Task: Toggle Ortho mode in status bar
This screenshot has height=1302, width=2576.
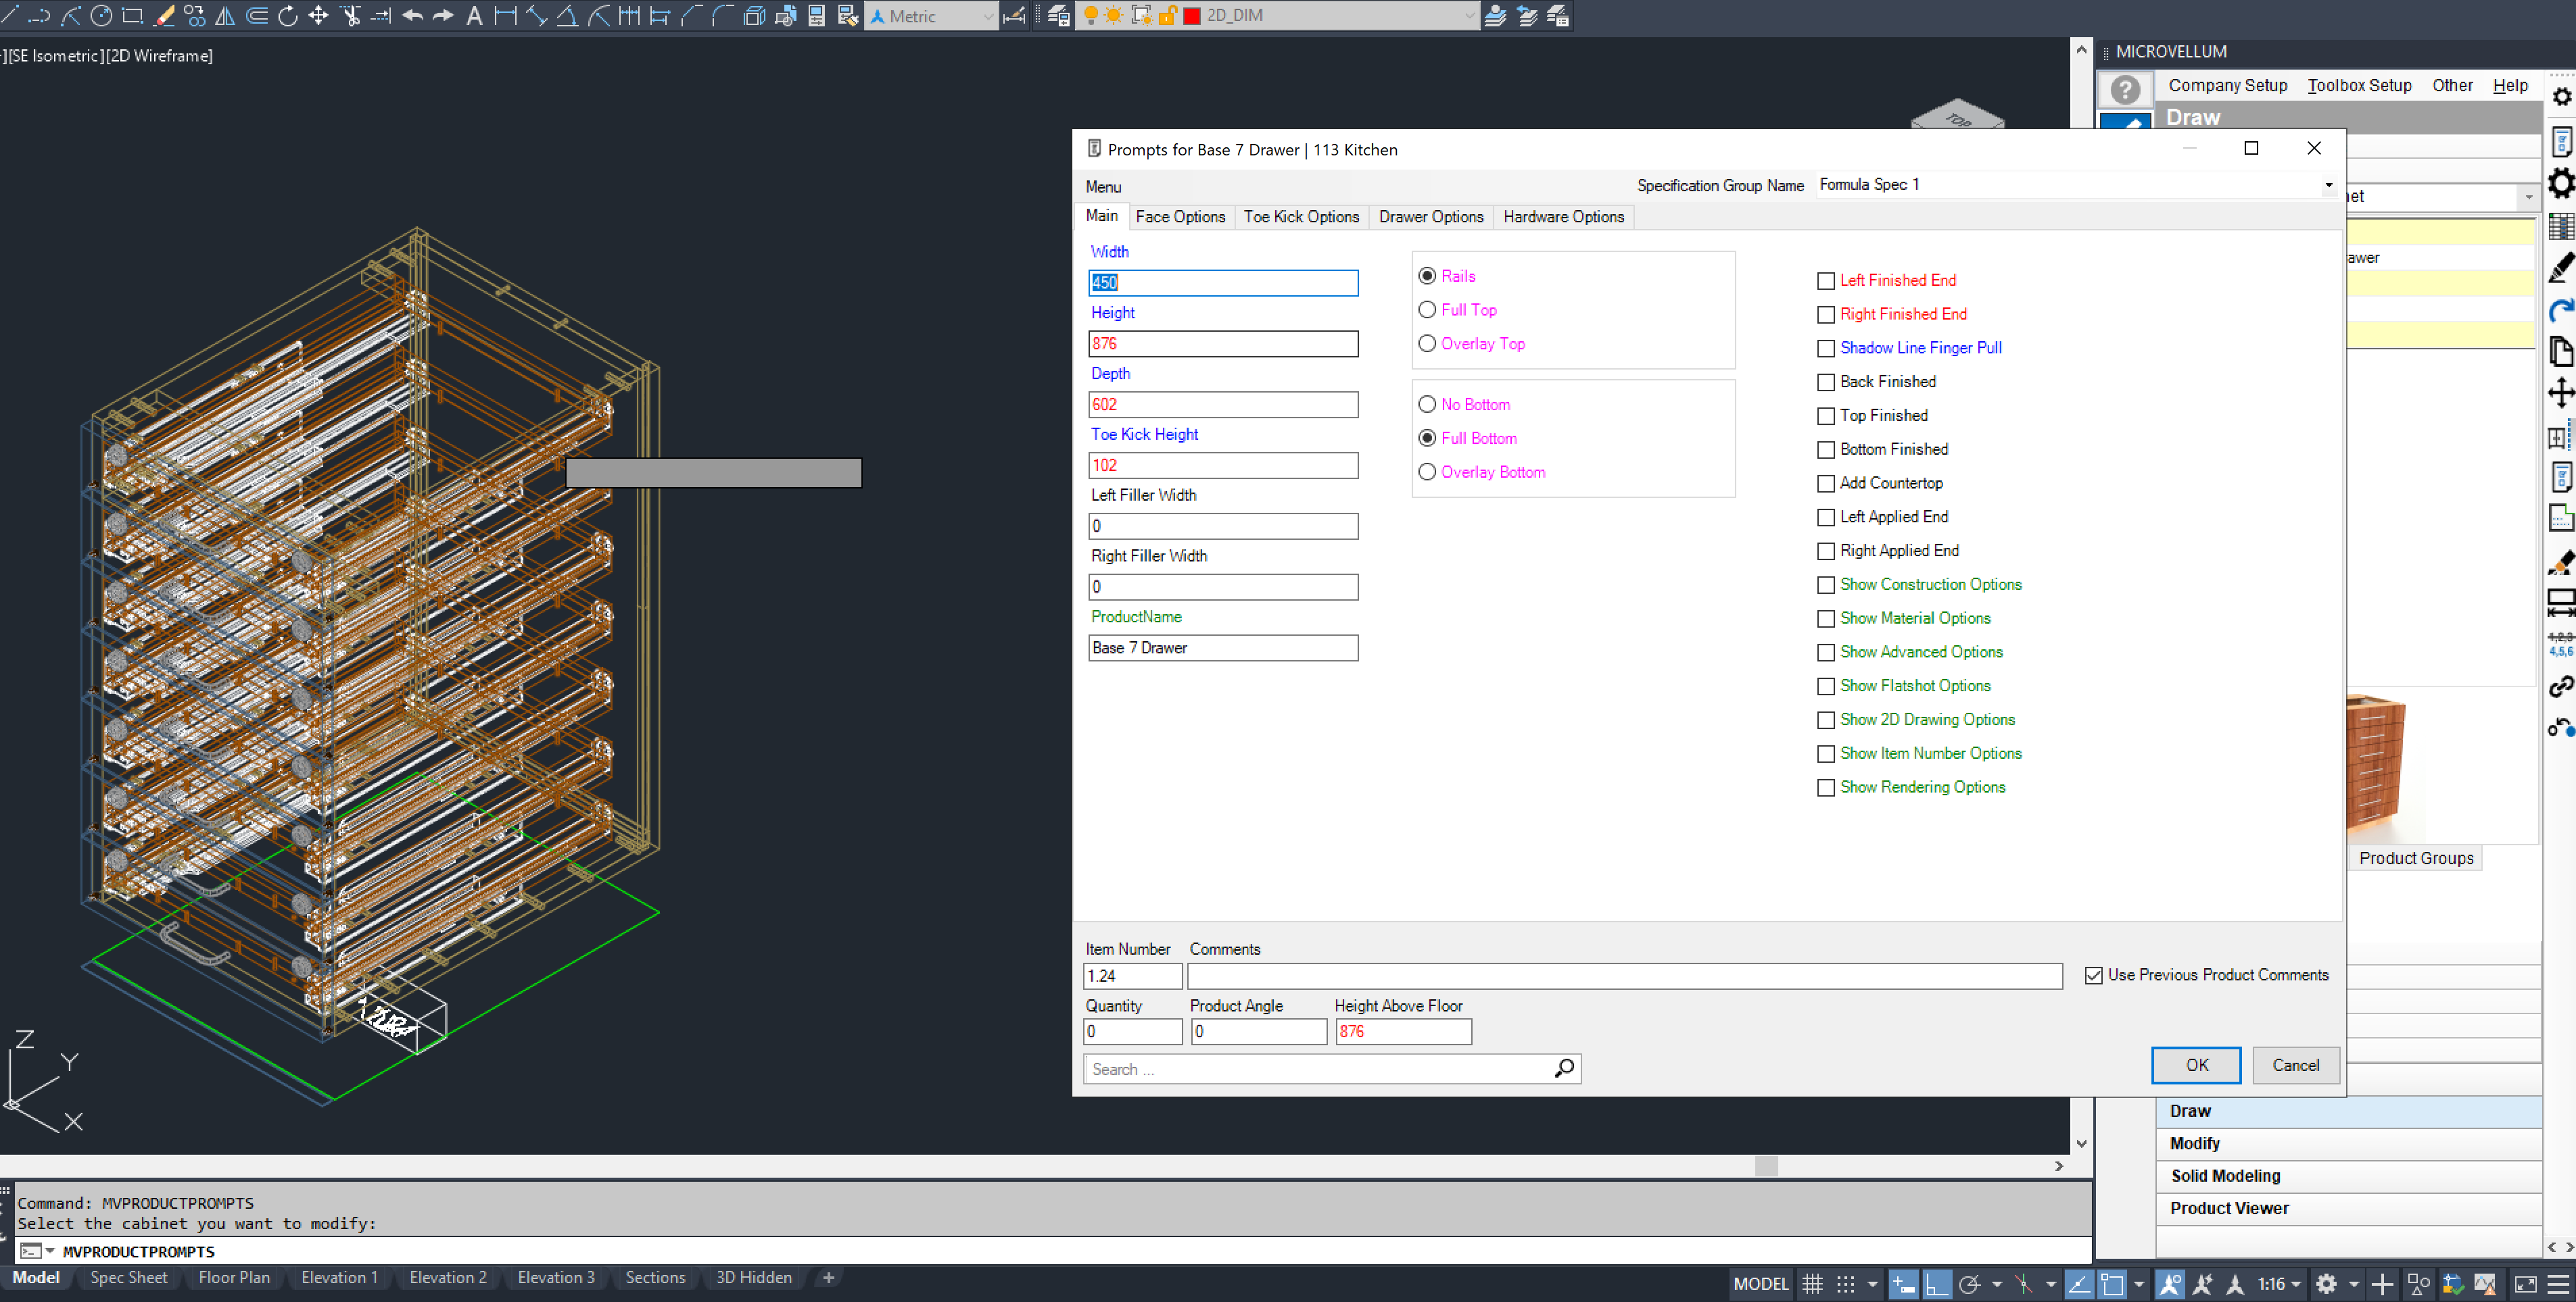Action: 1937,1283
